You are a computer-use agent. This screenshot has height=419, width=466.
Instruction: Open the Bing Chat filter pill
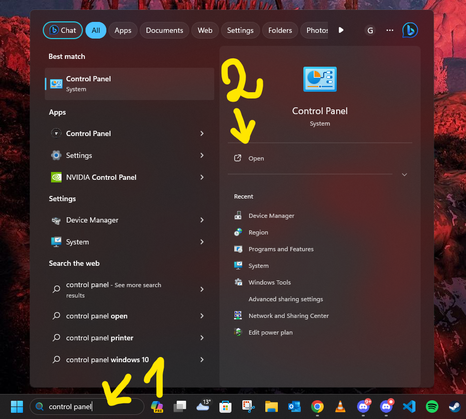[x=63, y=30]
